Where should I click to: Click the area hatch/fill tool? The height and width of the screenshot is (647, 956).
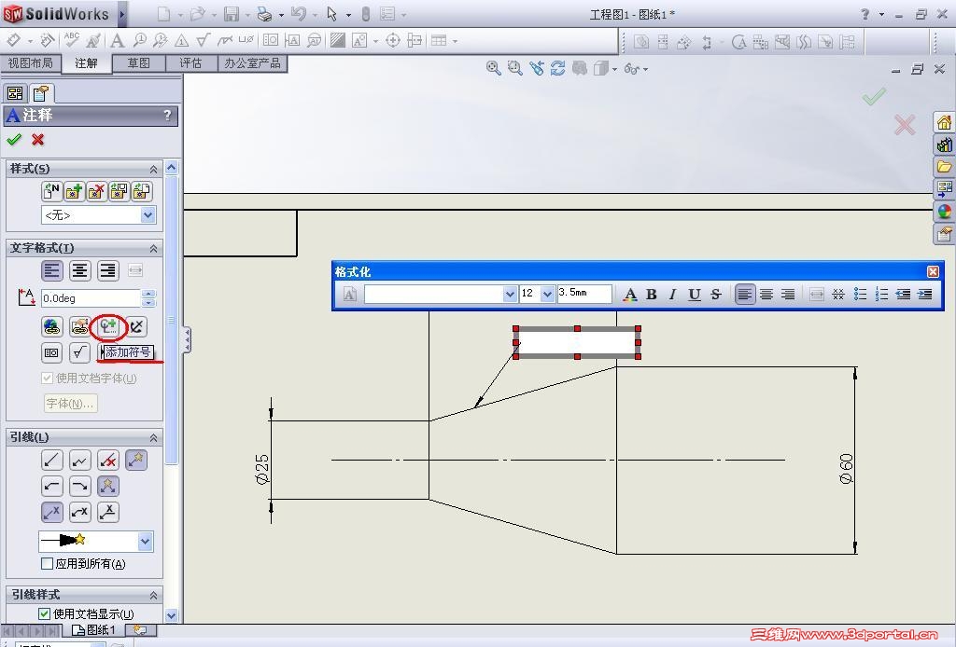coord(337,41)
